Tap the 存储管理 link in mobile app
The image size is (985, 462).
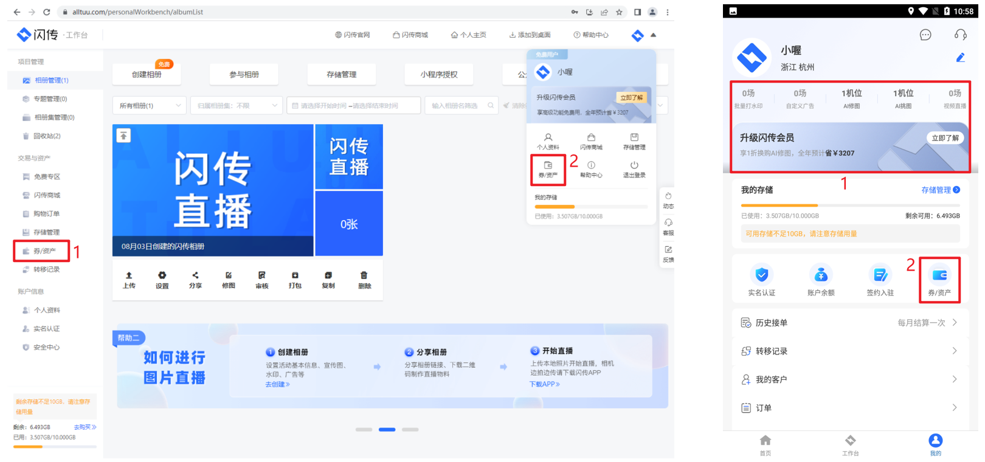click(x=941, y=190)
